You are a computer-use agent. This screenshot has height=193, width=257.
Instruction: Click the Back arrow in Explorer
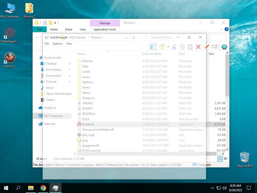38,38
